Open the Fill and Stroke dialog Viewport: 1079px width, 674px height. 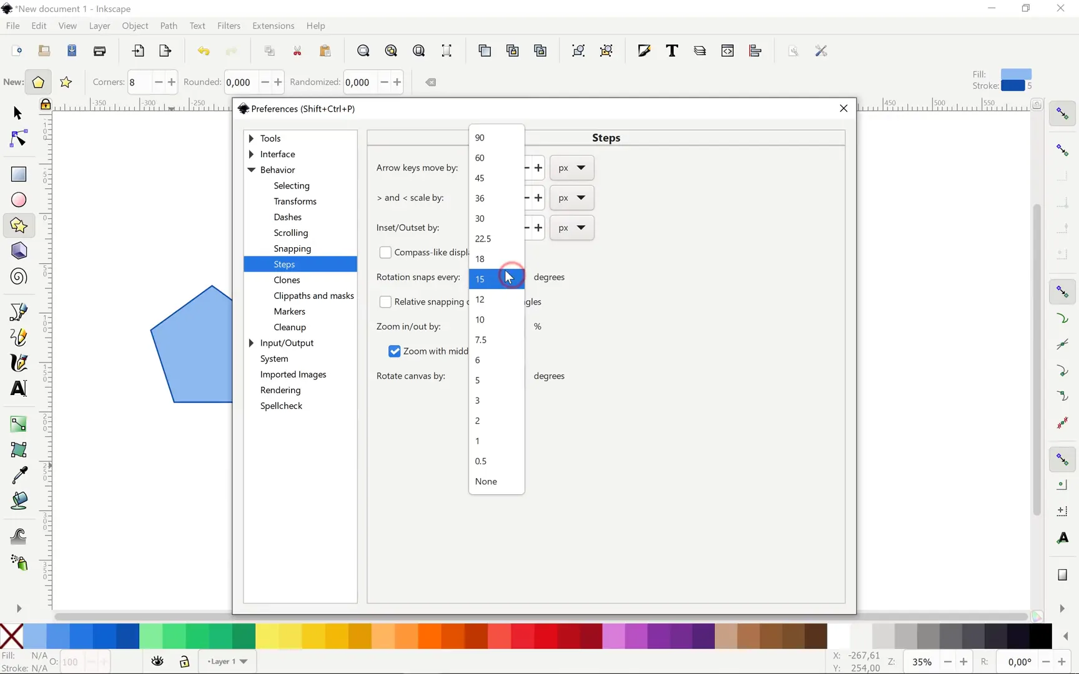point(645,51)
